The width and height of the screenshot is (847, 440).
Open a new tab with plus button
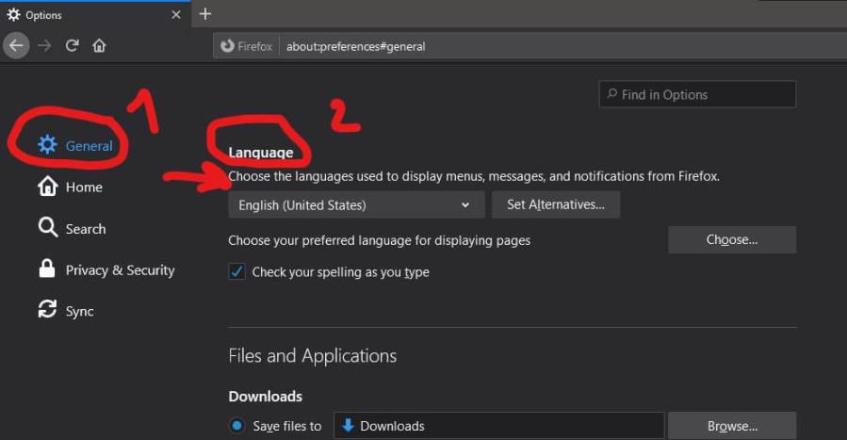click(x=205, y=14)
